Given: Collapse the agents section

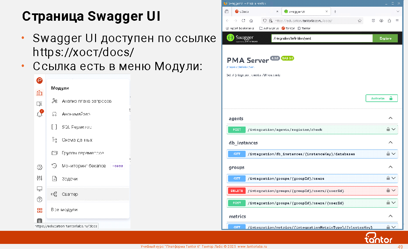Looking at the screenshot, I should [x=390, y=118].
